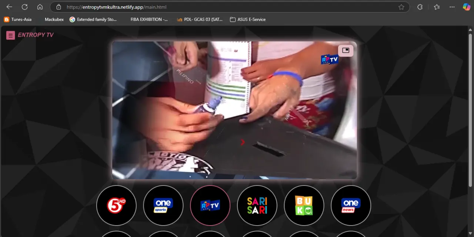Refresh the current page

24,7
